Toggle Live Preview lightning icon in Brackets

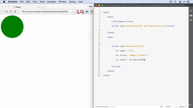(191, 11)
